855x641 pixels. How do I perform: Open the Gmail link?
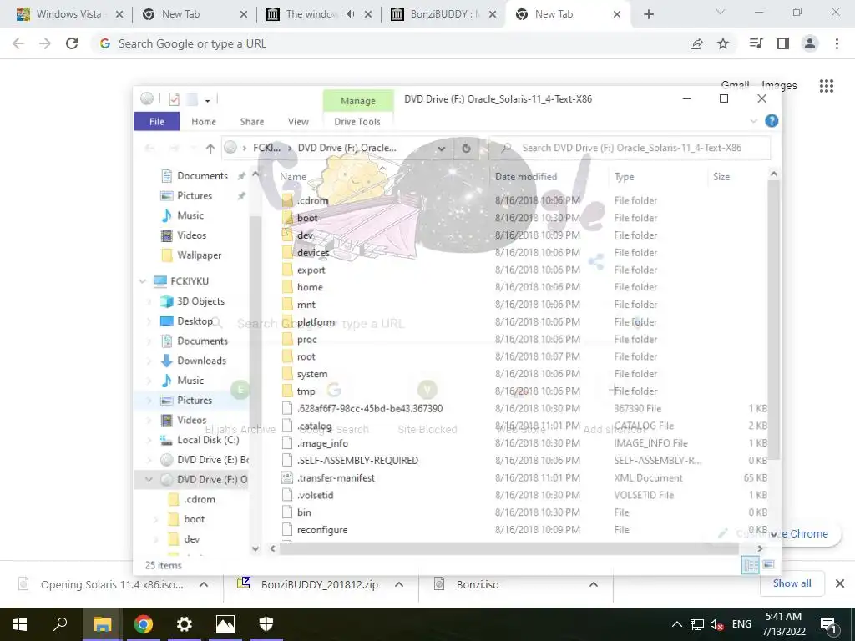[x=735, y=85]
